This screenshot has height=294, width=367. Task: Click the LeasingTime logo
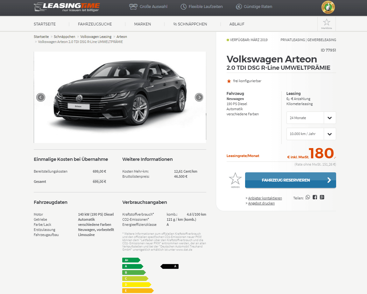click(67, 7)
